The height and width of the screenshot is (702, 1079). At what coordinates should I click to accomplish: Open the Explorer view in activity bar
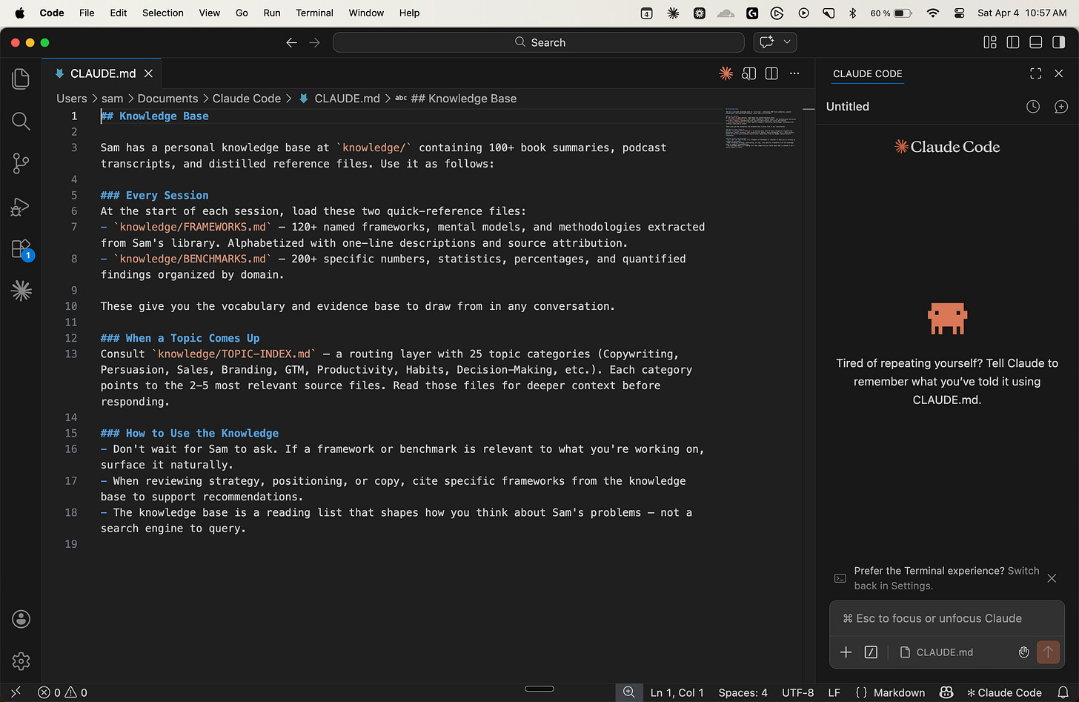[21, 79]
